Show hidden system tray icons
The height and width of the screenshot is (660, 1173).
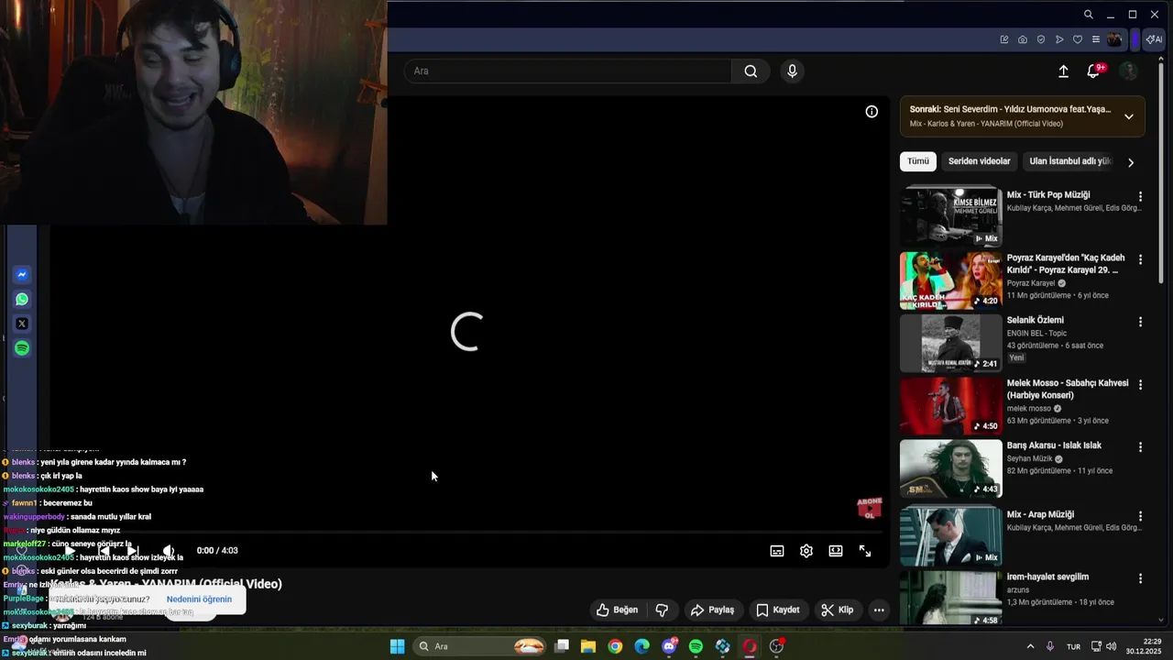coord(1030,646)
